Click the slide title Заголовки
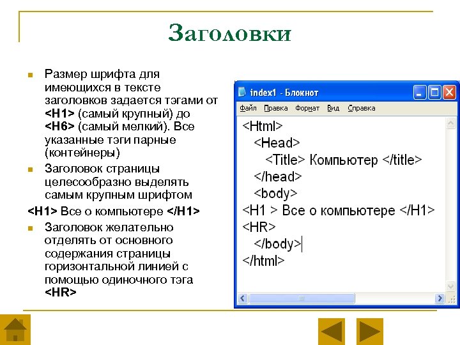The height and width of the screenshot is (345, 460). [230, 33]
